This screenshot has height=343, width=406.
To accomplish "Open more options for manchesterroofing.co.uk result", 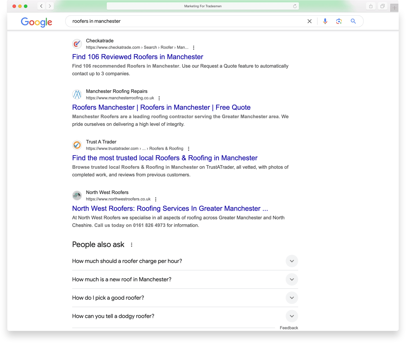I will pos(159,98).
